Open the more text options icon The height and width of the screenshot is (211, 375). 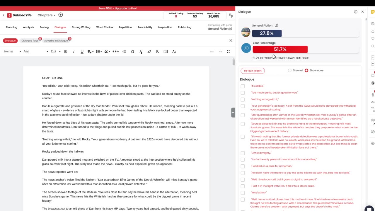[x=174, y=52]
